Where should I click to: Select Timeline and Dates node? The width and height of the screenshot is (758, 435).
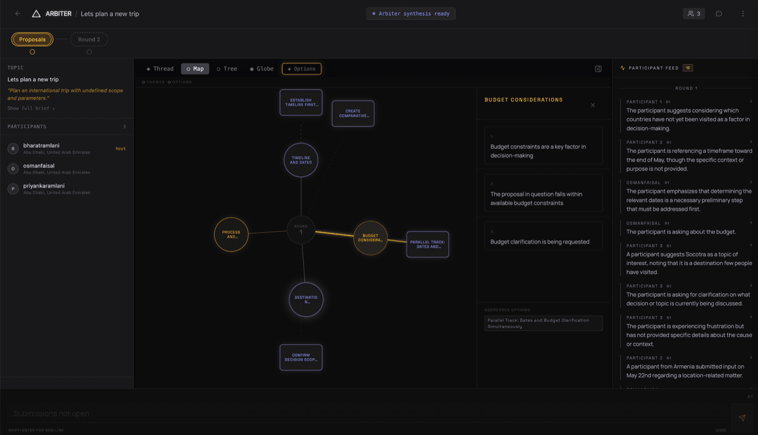pyautogui.click(x=301, y=160)
